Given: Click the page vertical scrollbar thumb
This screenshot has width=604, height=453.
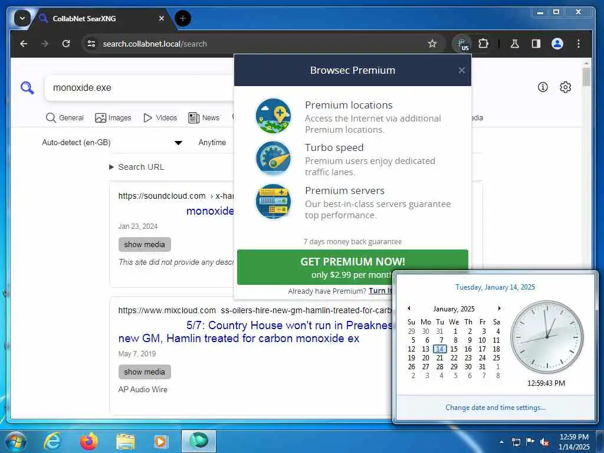Looking at the screenshot, I should pyautogui.click(x=586, y=77).
